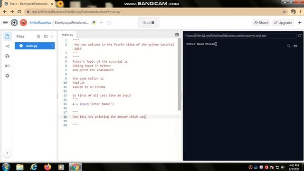
Task: Open the Windows Start menu
Action: tap(6, 167)
